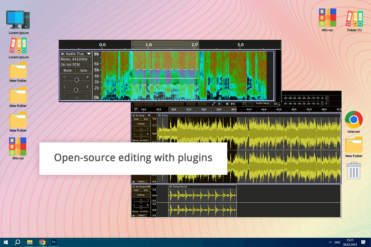Click the ENG language indicator

(337, 242)
